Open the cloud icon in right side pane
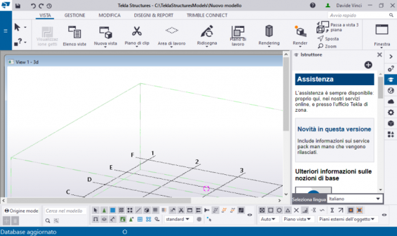The image size is (397, 236). [391, 101]
